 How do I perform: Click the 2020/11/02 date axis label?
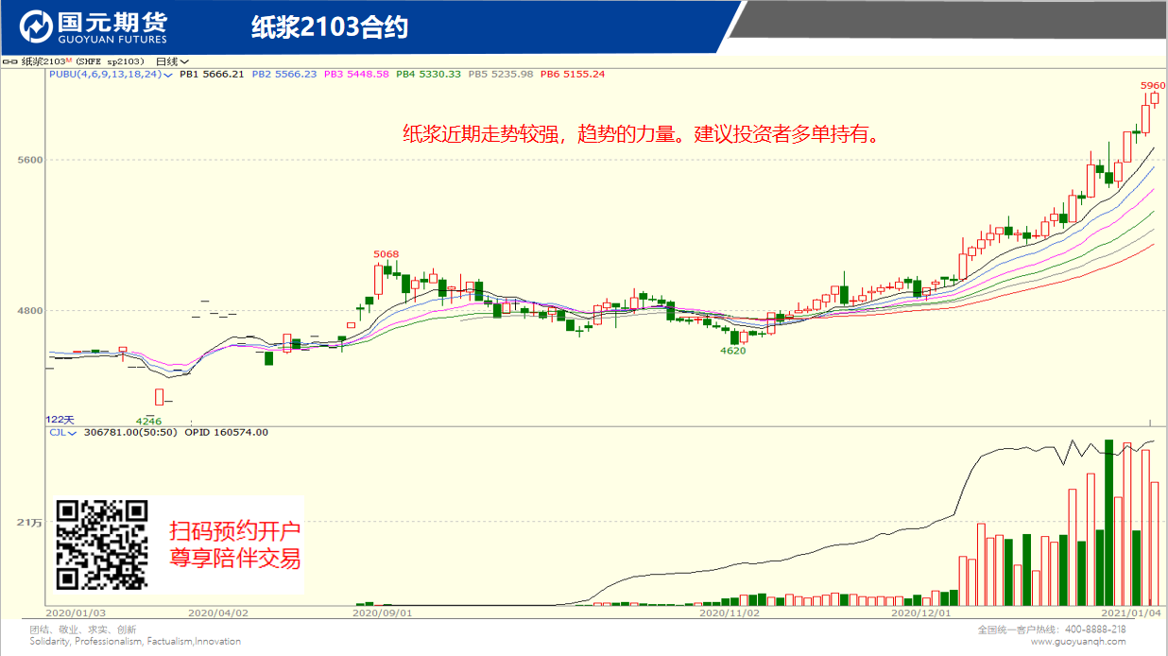(x=729, y=613)
